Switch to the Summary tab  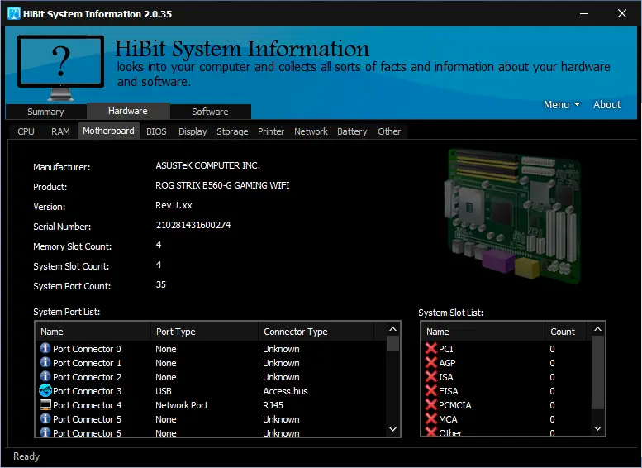point(45,112)
